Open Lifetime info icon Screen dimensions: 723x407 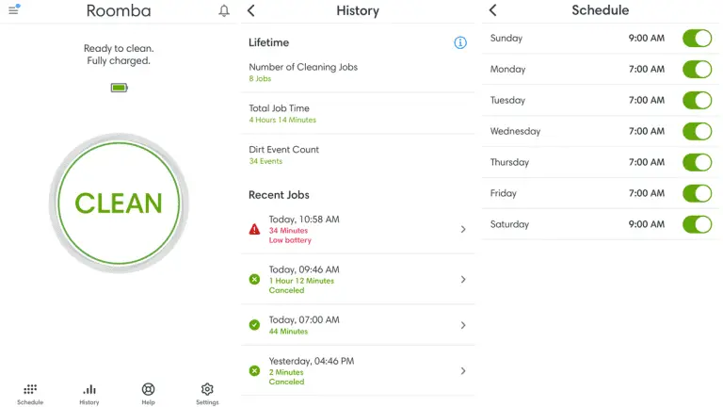tap(459, 42)
